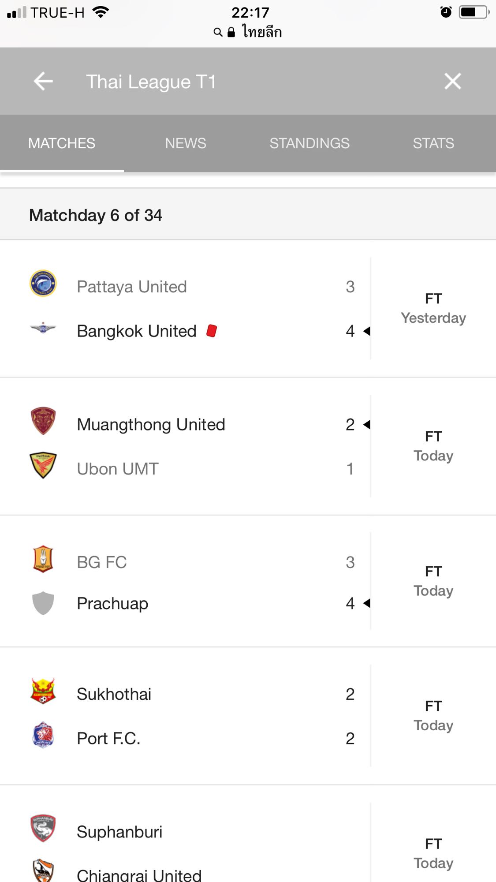Open the Sukhothai vs Port F.C. FT result
Screen dimensions: 496x882
433,716
